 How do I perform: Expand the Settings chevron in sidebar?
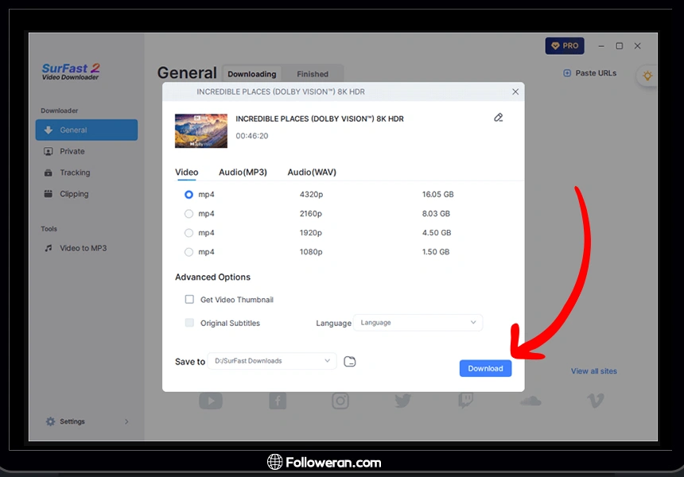[x=126, y=422]
